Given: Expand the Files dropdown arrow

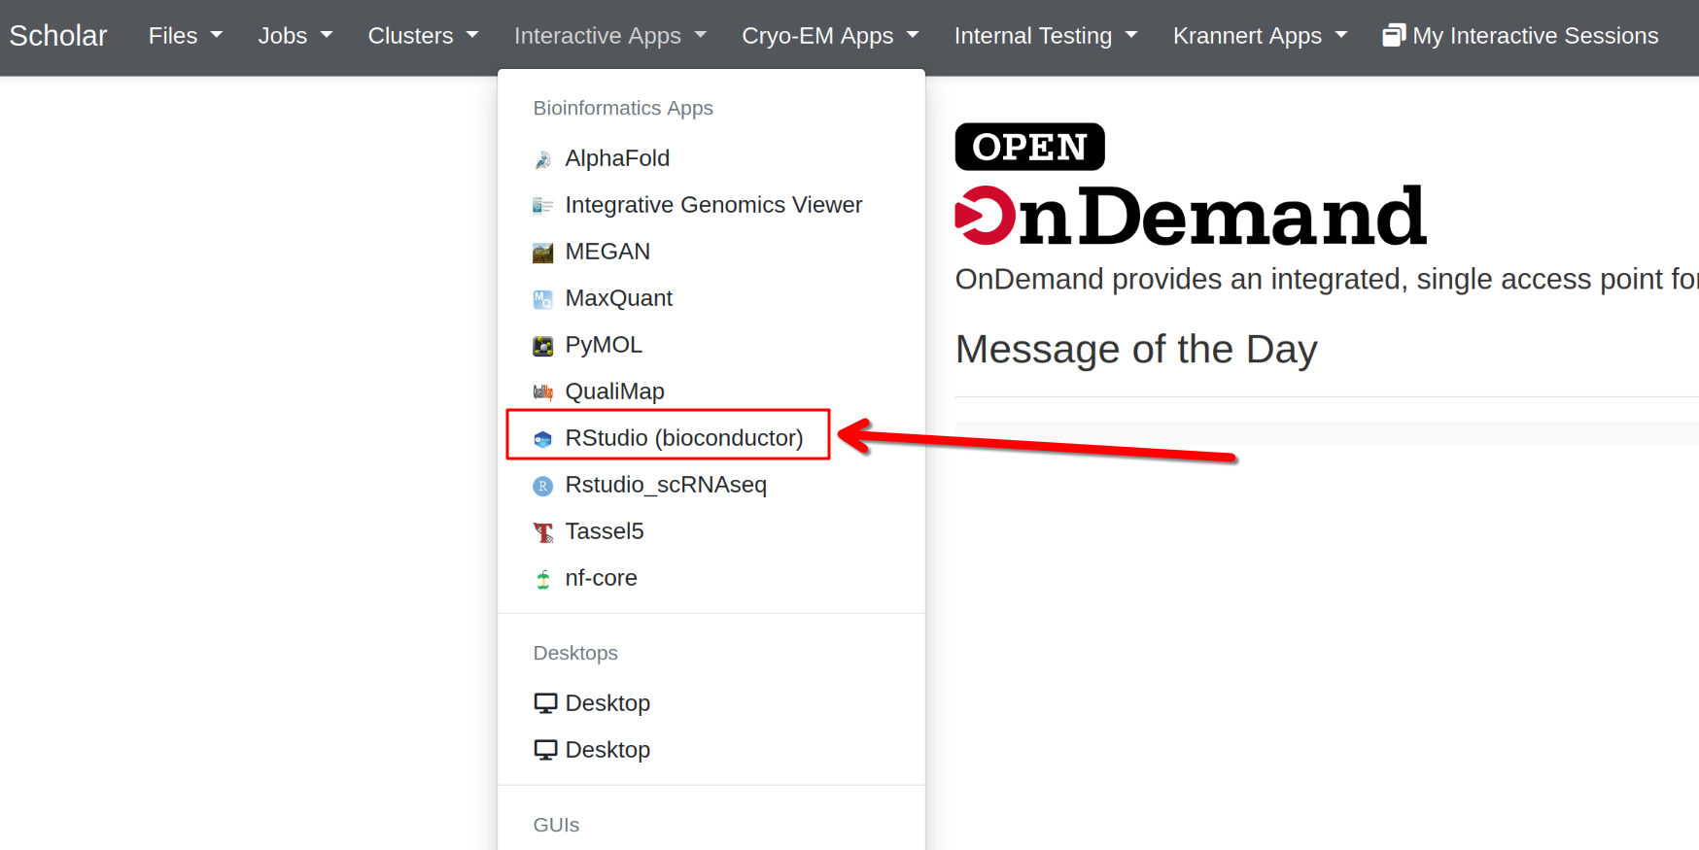Looking at the screenshot, I should 216,35.
